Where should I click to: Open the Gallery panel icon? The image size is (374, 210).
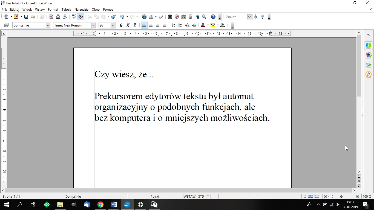tap(183, 17)
